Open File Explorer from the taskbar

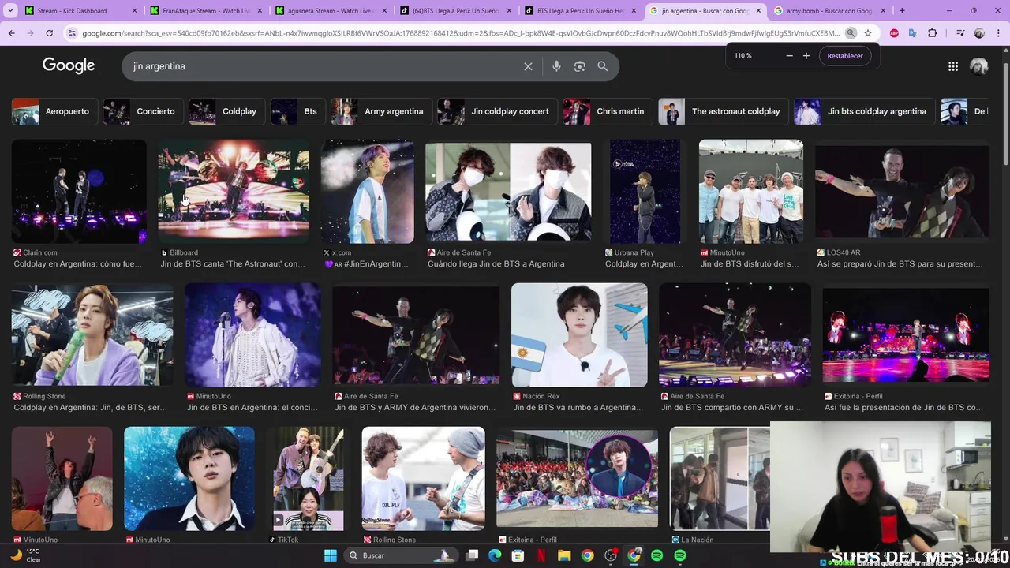tap(564, 555)
